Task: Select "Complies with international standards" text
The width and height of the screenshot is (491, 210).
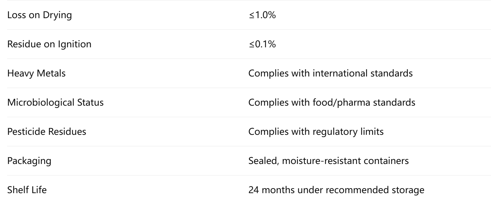Action: (330, 74)
